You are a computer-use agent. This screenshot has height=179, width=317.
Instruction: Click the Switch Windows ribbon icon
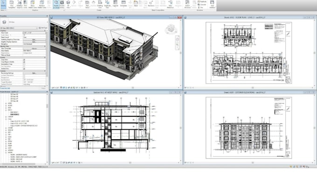point(187,5)
